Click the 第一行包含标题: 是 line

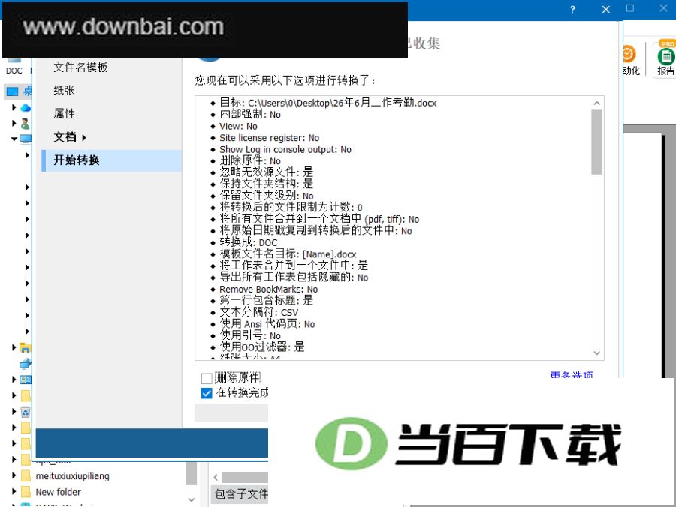click(266, 300)
